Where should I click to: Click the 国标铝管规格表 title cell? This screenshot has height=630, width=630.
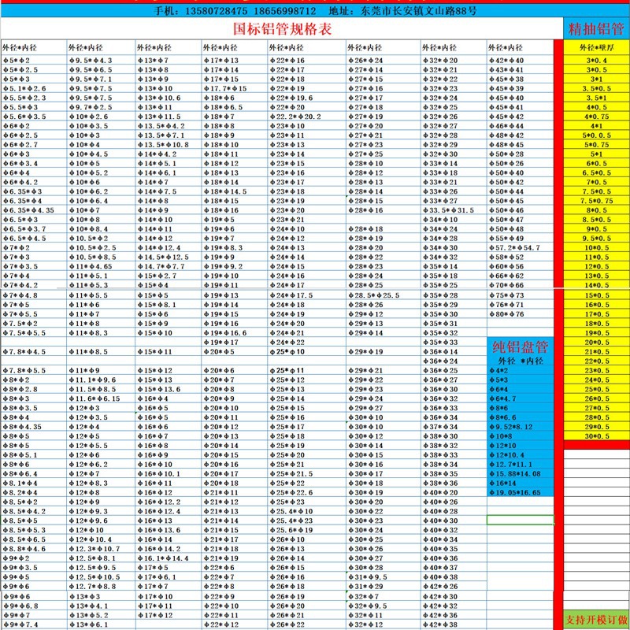[283, 29]
